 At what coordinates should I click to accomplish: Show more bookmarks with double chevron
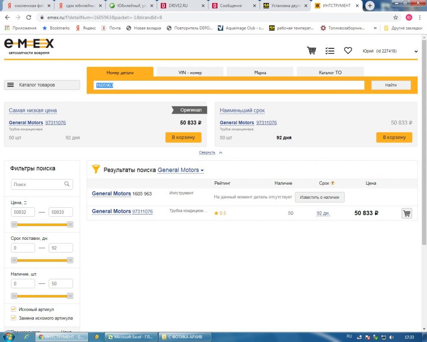pyautogui.click(x=375, y=28)
